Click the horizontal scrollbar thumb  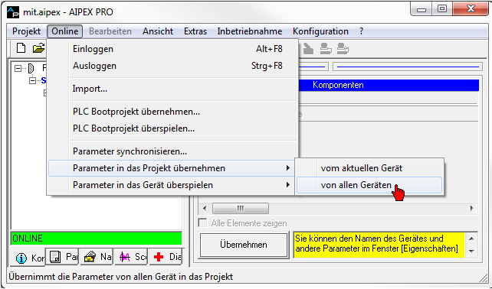click(241, 208)
